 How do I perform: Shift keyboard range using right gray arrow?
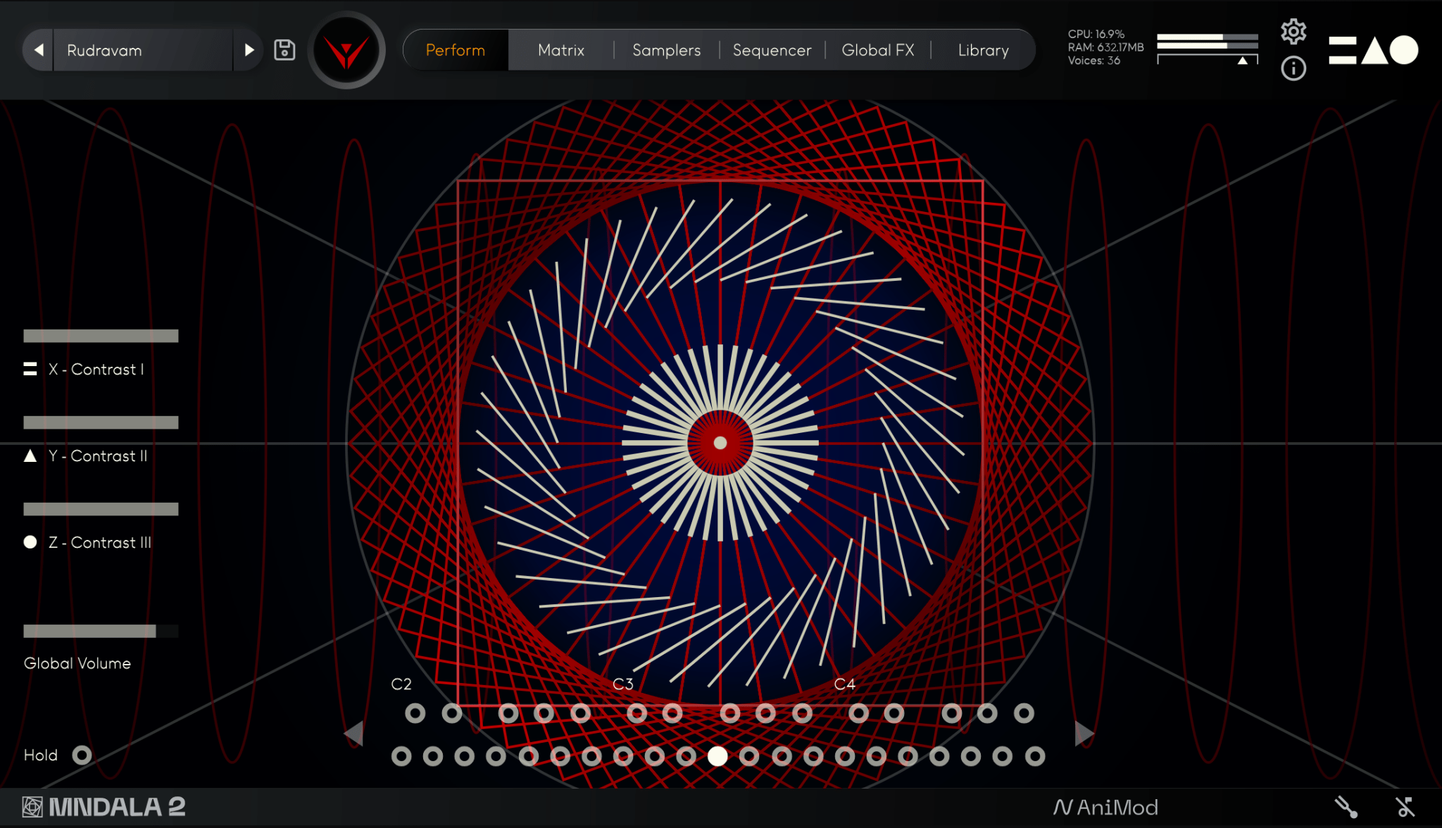(x=1082, y=734)
